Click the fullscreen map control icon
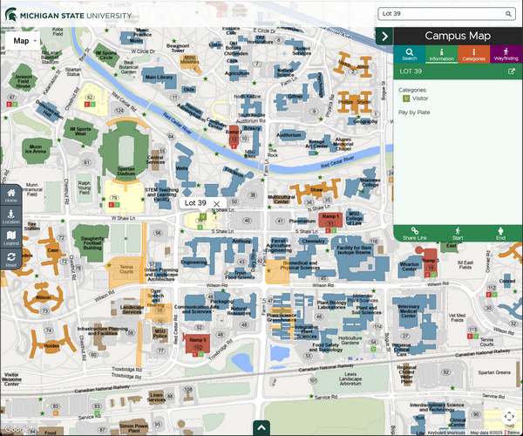The image size is (523, 436). (509, 416)
